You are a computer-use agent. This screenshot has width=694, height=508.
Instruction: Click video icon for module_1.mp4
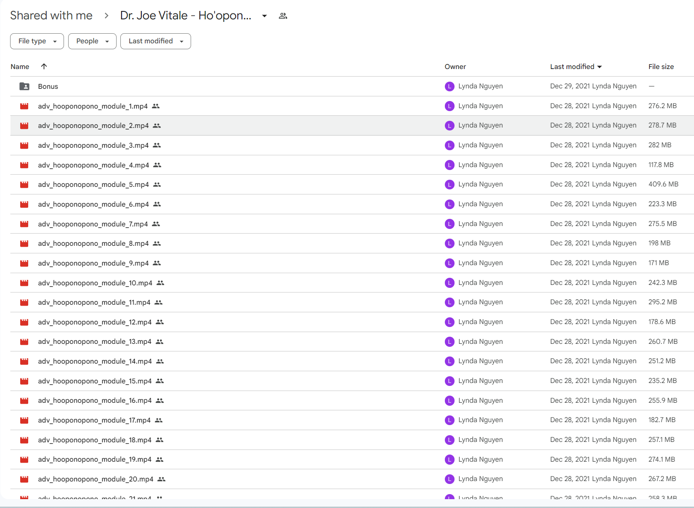point(24,106)
